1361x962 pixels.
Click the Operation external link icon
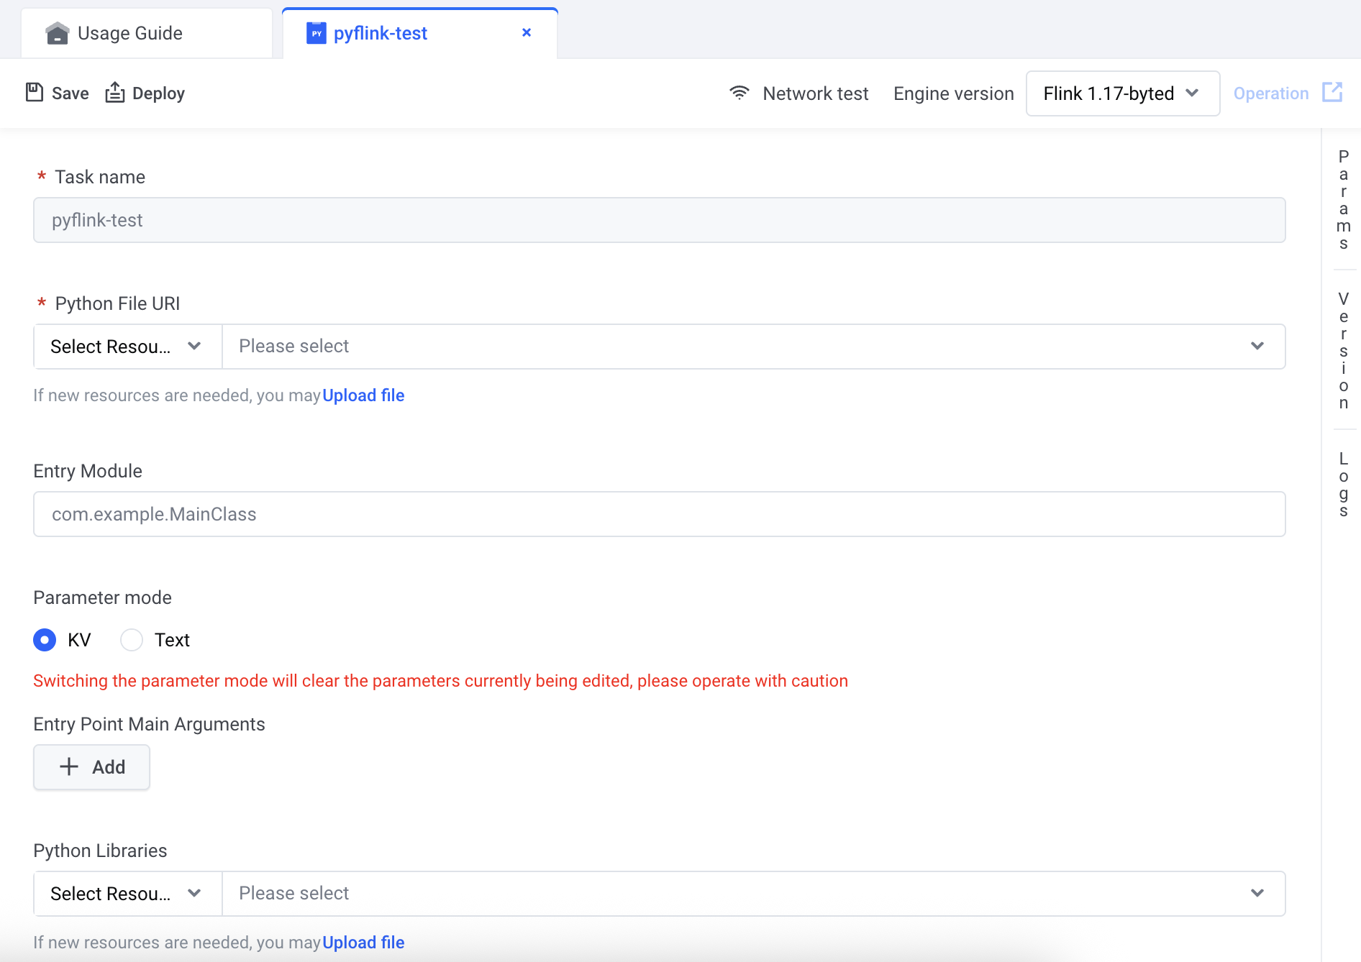[x=1332, y=93]
